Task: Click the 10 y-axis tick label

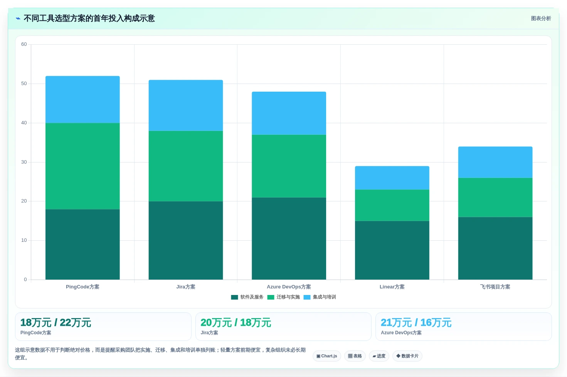Action: (24, 240)
